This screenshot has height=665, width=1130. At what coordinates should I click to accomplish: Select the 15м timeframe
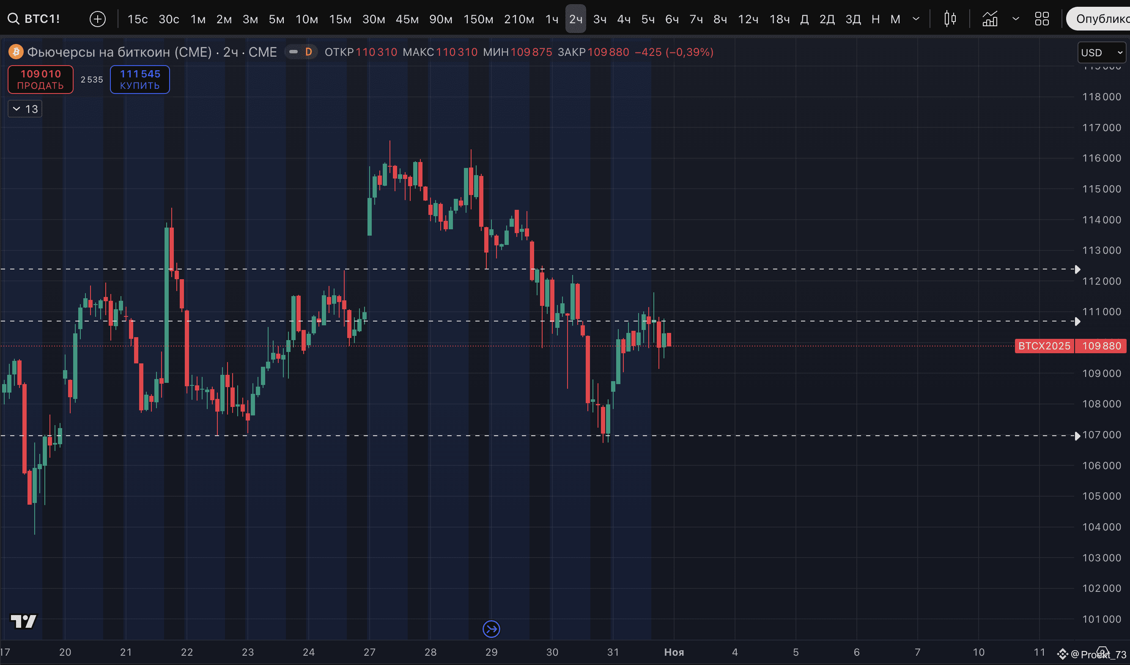pyautogui.click(x=340, y=19)
